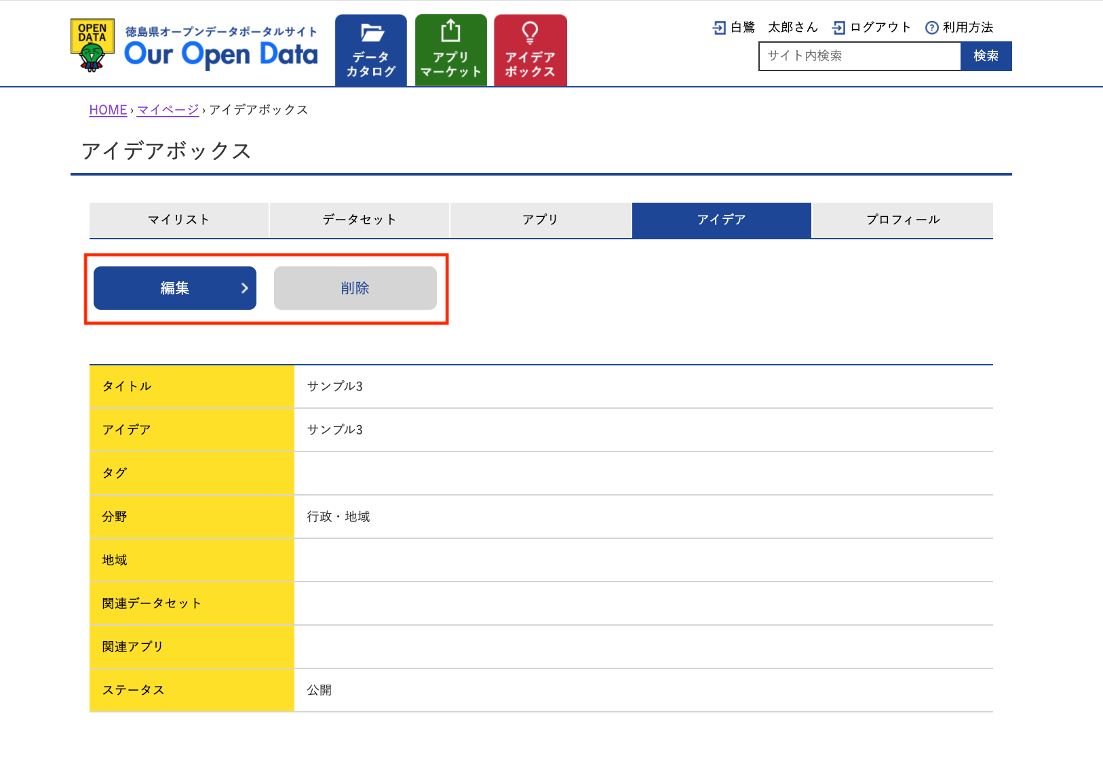
Task: Click the タグ row label
Action: click(x=115, y=473)
